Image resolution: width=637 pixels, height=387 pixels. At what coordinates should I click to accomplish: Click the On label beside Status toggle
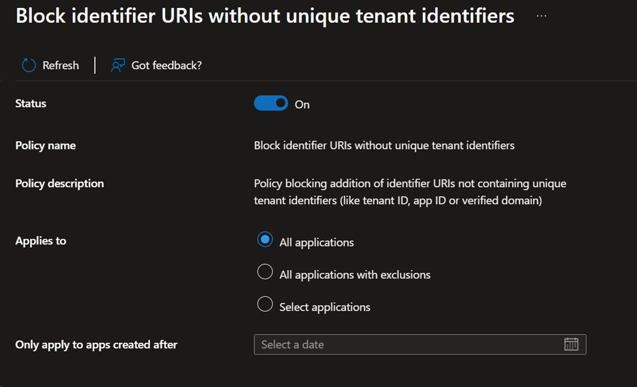point(302,104)
